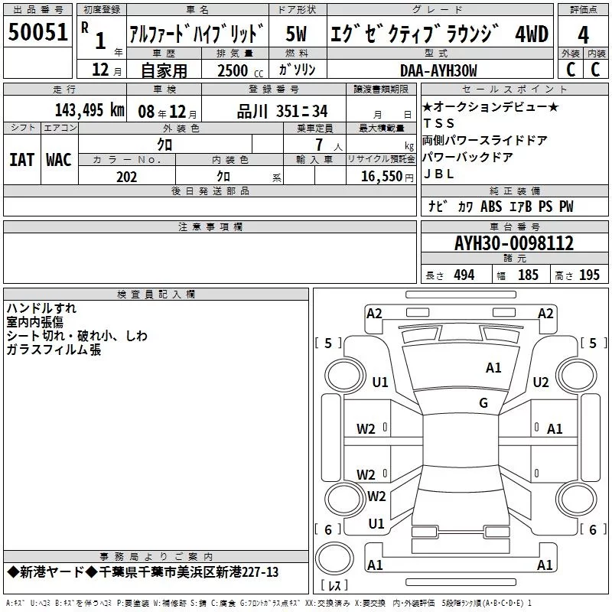The height and width of the screenshot is (612, 612).
Task: Click the model code DAA-AYH30W
Action: coord(438,70)
